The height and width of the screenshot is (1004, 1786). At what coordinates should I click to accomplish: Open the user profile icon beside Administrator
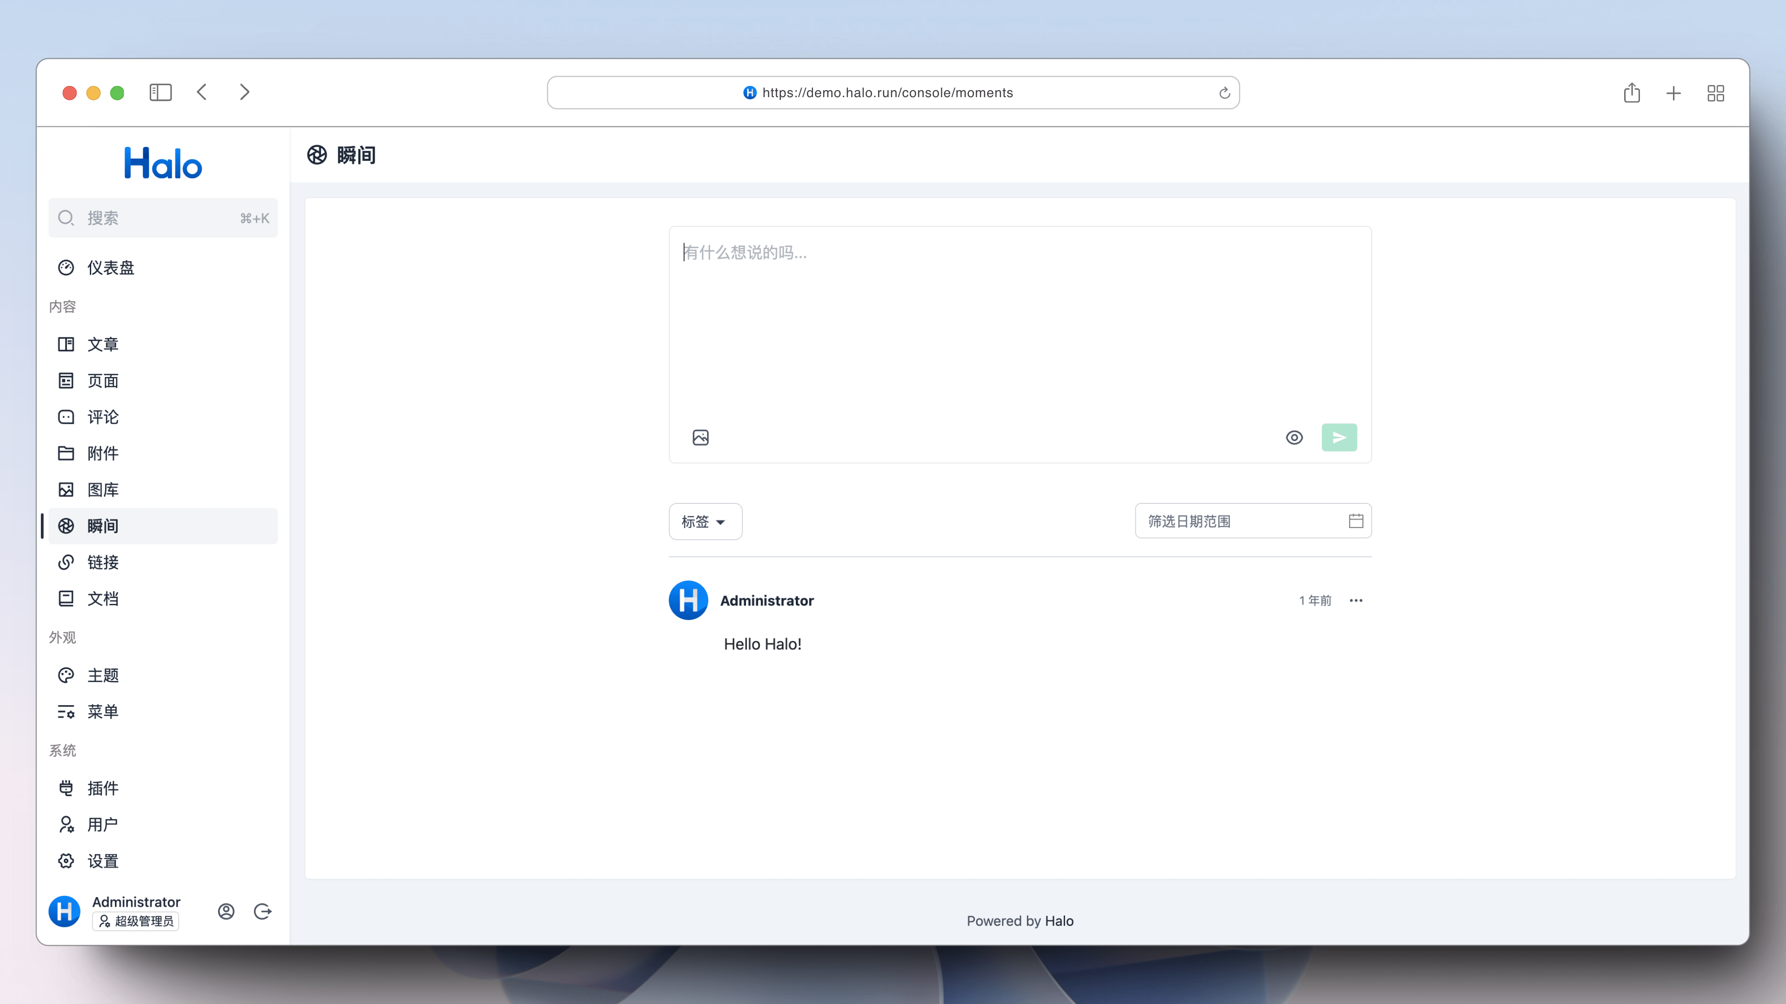226,911
